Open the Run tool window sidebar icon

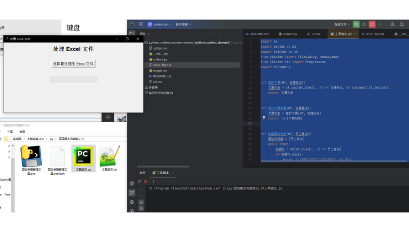pyautogui.click(x=132, y=192)
